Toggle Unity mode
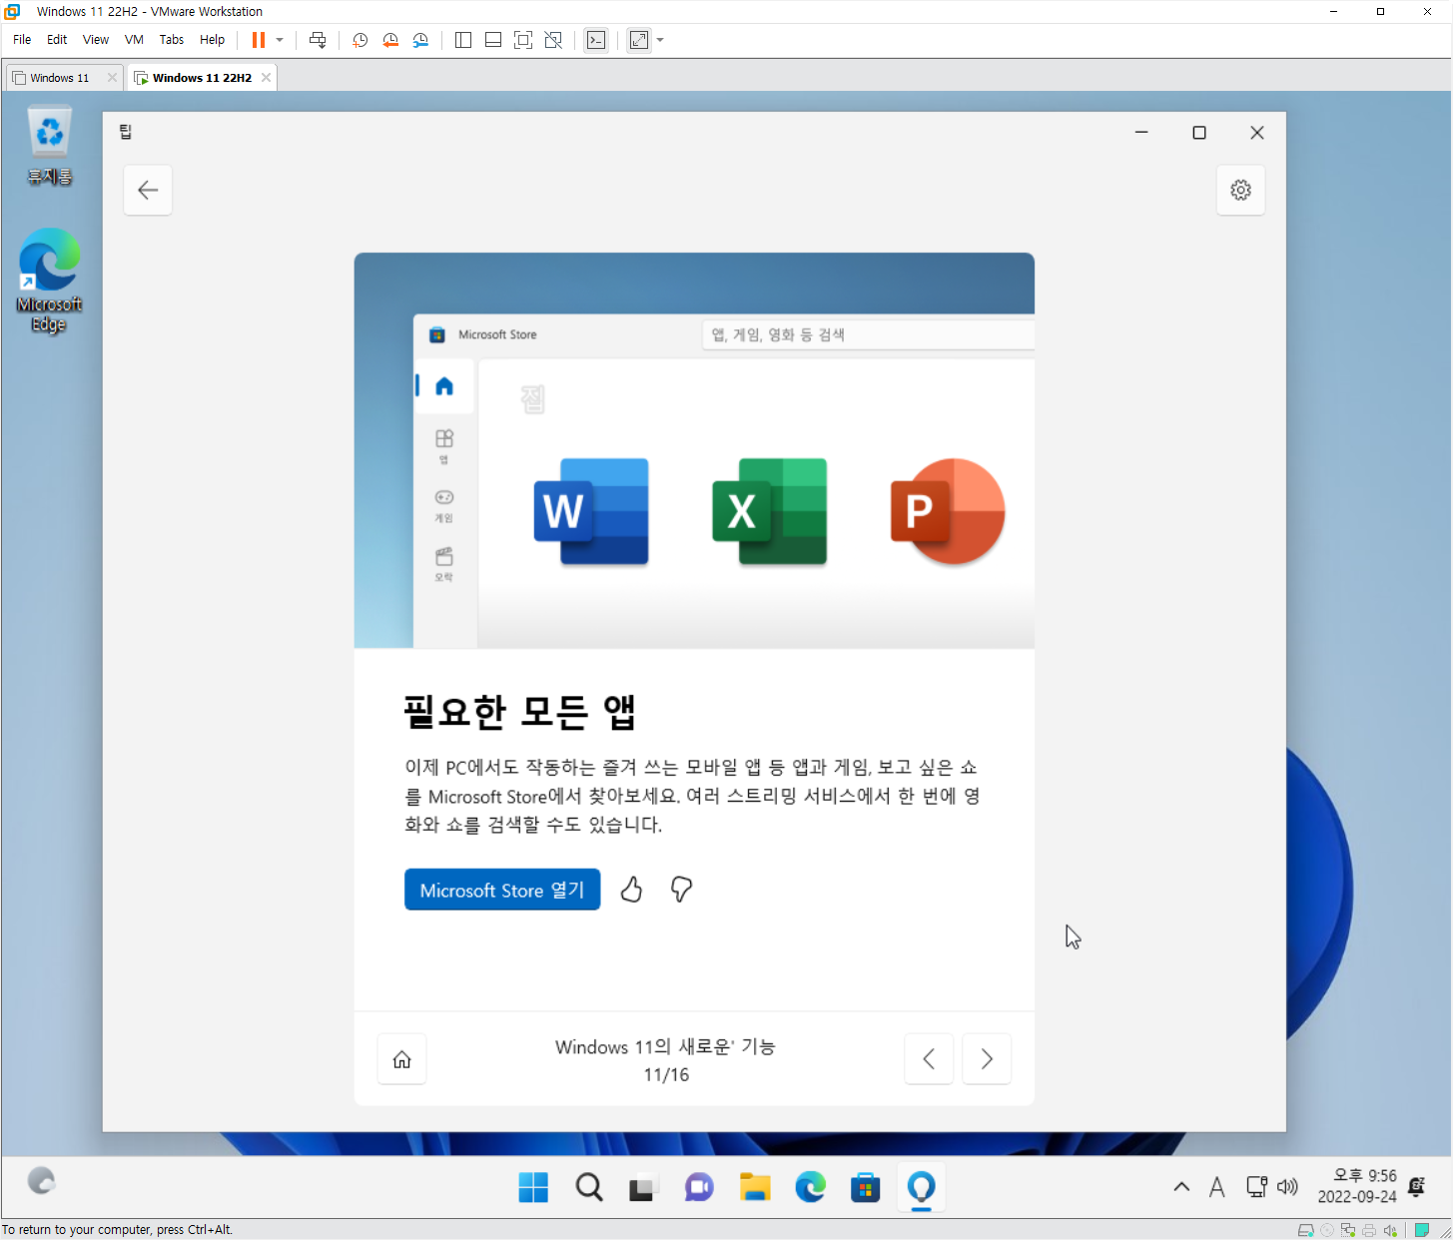The image size is (1453, 1240). (553, 40)
